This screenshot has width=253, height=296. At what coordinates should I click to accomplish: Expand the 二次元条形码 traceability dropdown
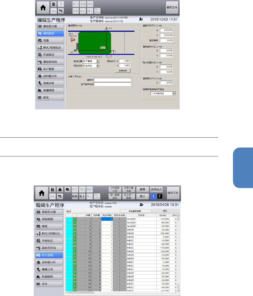pos(174,93)
